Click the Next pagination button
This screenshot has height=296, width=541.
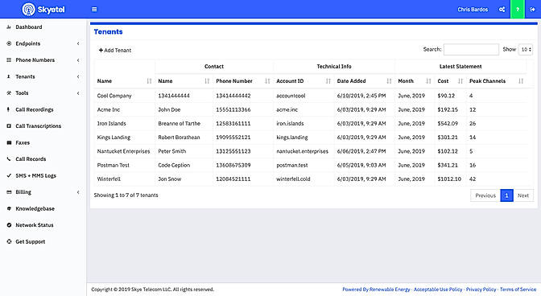click(x=523, y=195)
